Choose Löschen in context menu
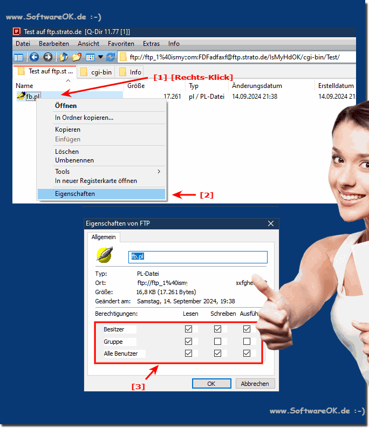Image resolution: width=369 pixels, height=428 pixels. click(101, 152)
